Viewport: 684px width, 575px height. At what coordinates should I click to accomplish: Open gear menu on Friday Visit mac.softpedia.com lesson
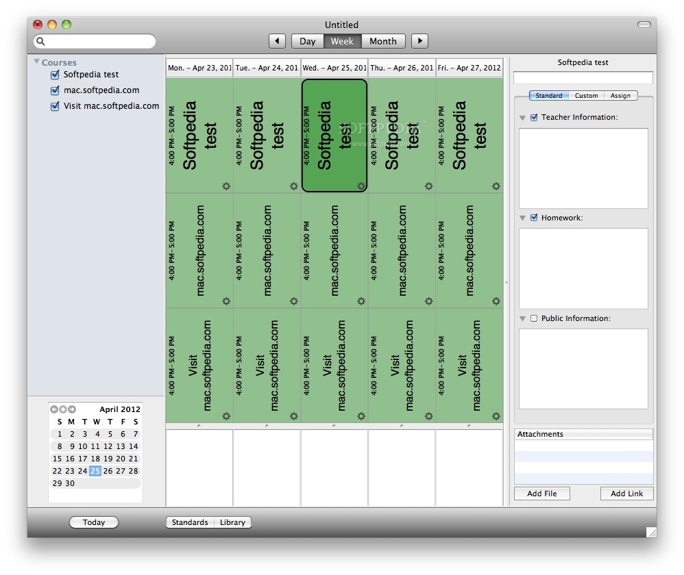pos(496,416)
